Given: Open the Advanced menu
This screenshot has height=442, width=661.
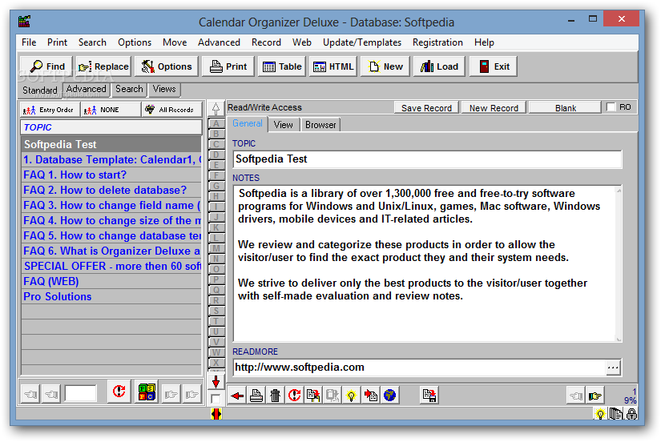Looking at the screenshot, I should (219, 42).
